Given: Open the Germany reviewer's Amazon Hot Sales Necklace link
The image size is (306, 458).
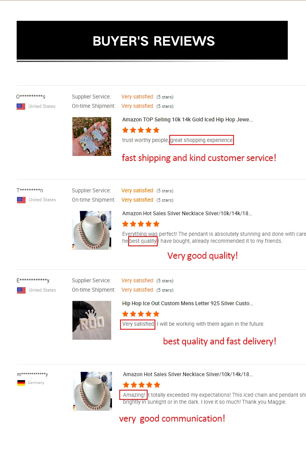Looking at the screenshot, I should coord(188,375).
